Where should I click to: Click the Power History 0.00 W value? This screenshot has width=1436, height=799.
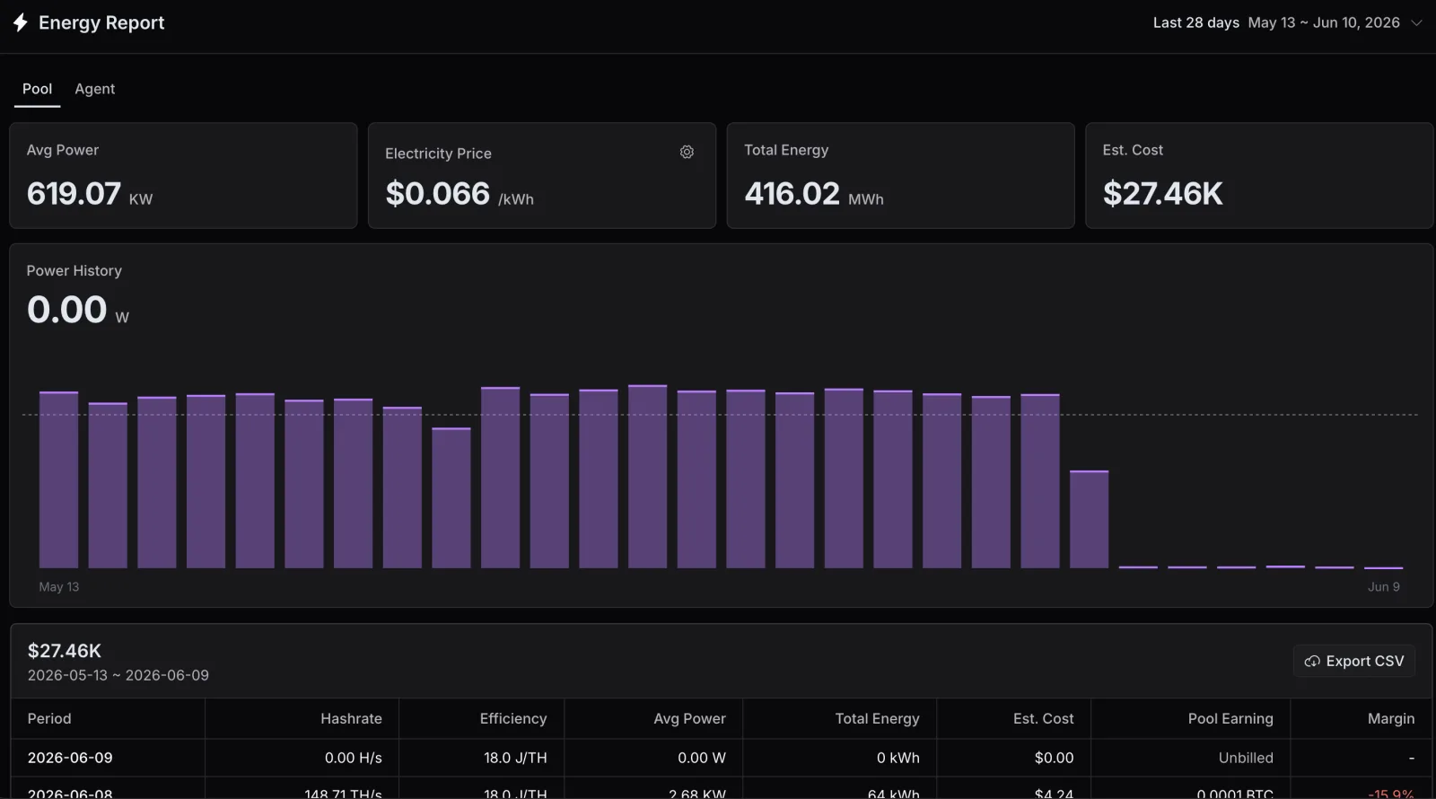[x=78, y=310]
